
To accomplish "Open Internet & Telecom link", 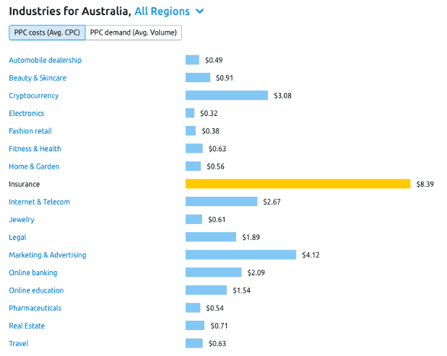I will [x=39, y=202].
